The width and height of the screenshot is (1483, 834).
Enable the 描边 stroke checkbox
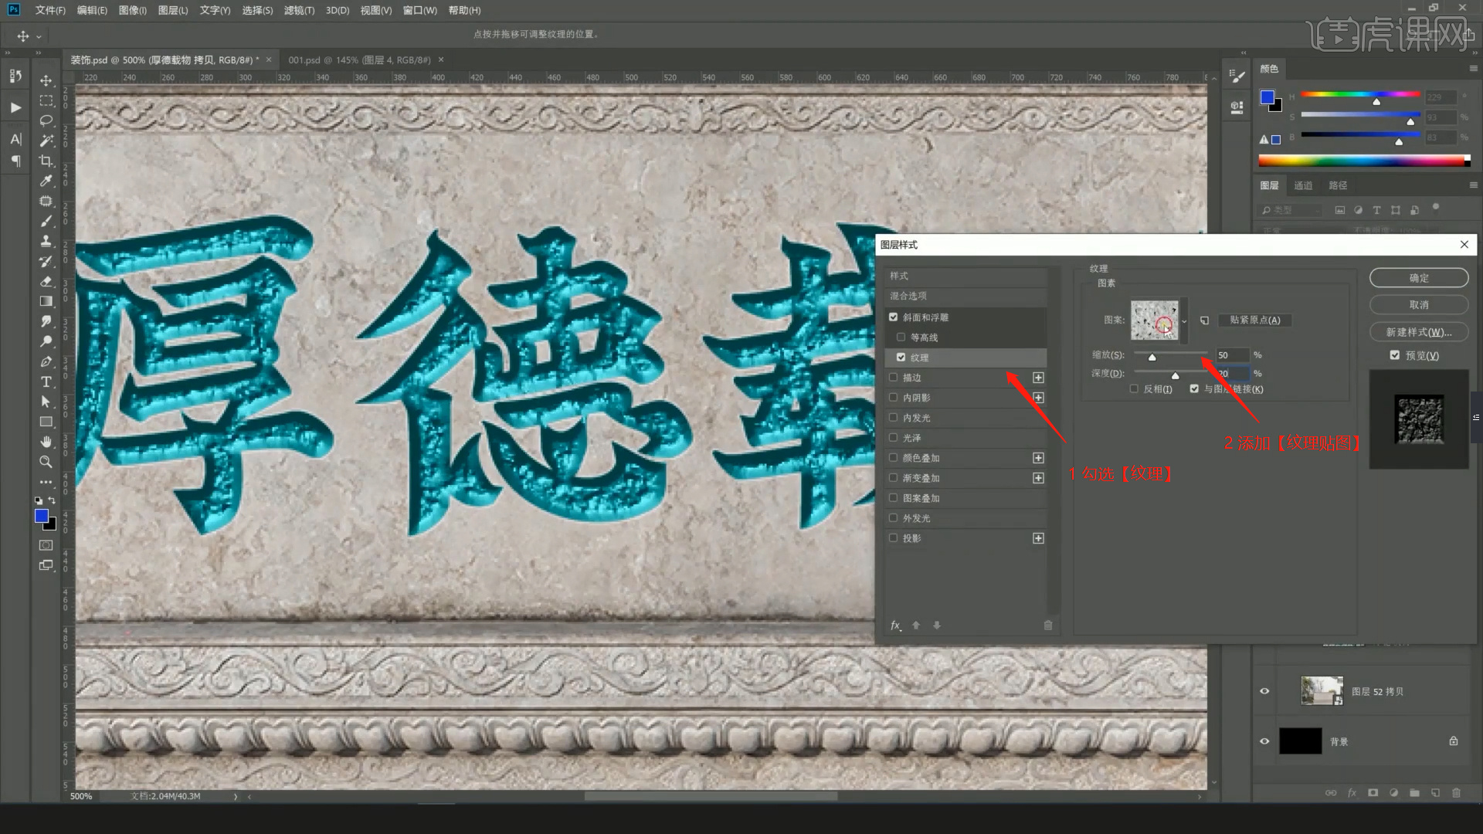[894, 378]
